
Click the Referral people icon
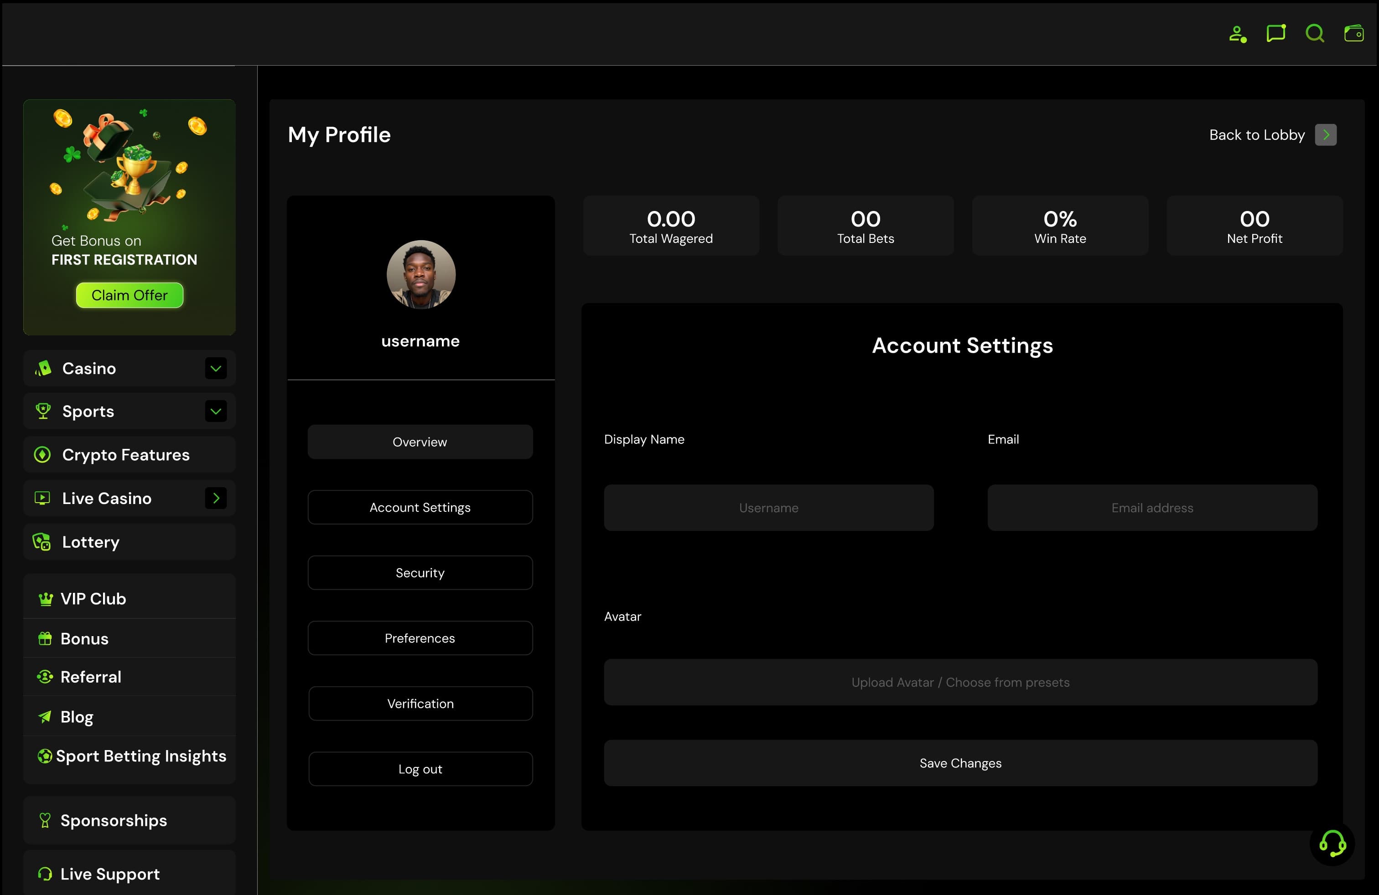pyautogui.click(x=45, y=676)
